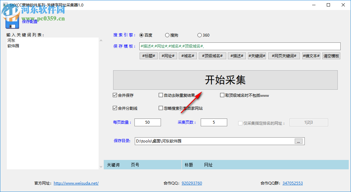Click the up arrow on keyword list scrollbar
Screen dimensions: 351x192
click(x=101, y=40)
